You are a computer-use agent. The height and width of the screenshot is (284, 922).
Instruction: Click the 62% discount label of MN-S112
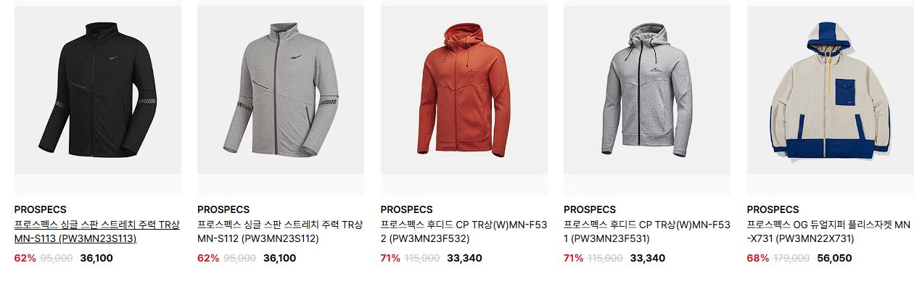[x=208, y=258]
